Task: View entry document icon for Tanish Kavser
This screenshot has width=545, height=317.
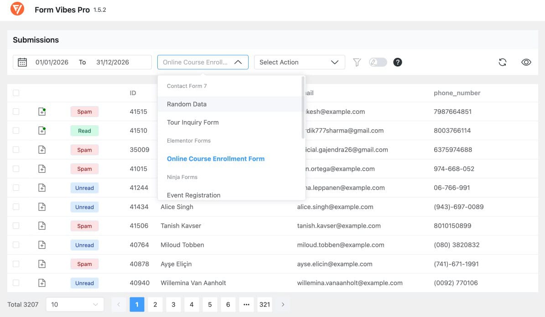Action: click(42, 226)
